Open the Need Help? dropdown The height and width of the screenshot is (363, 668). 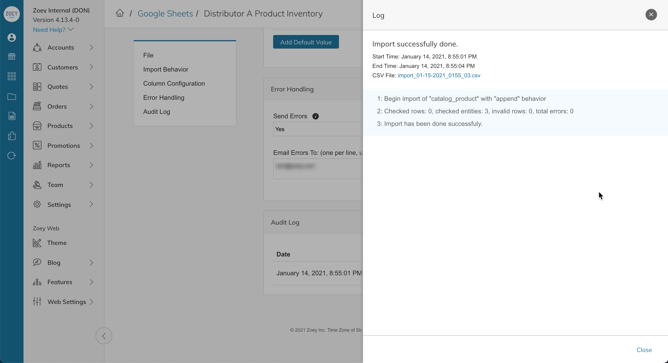(53, 30)
